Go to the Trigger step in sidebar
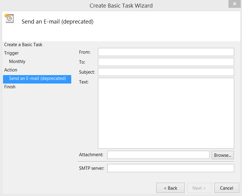 click(11, 53)
